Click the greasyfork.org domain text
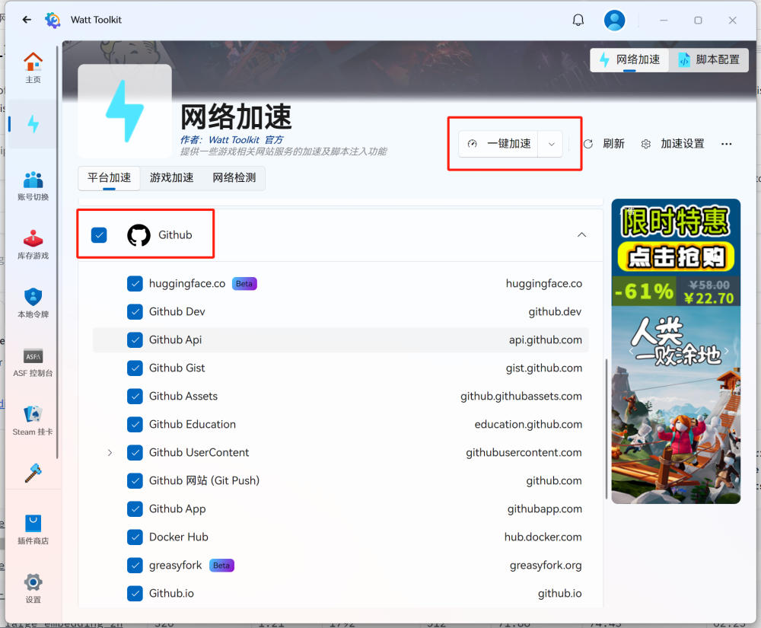The width and height of the screenshot is (761, 628). click(x=546, y=565)
